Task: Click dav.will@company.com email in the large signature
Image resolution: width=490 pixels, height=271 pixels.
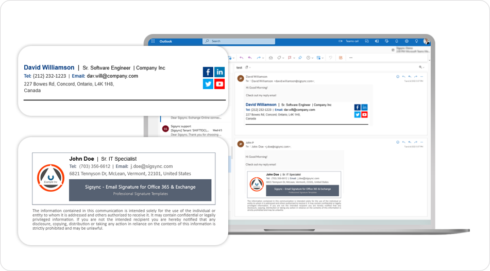Action: [x=112, y=76]
